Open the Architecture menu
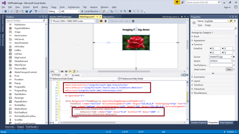 74,7
